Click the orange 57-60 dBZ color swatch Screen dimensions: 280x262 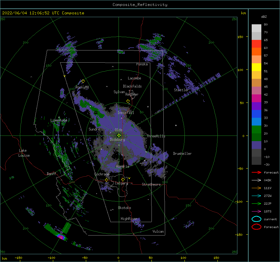[256, 52]
